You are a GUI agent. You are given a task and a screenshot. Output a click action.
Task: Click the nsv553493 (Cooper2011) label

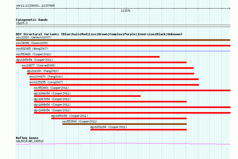[51, 88]
